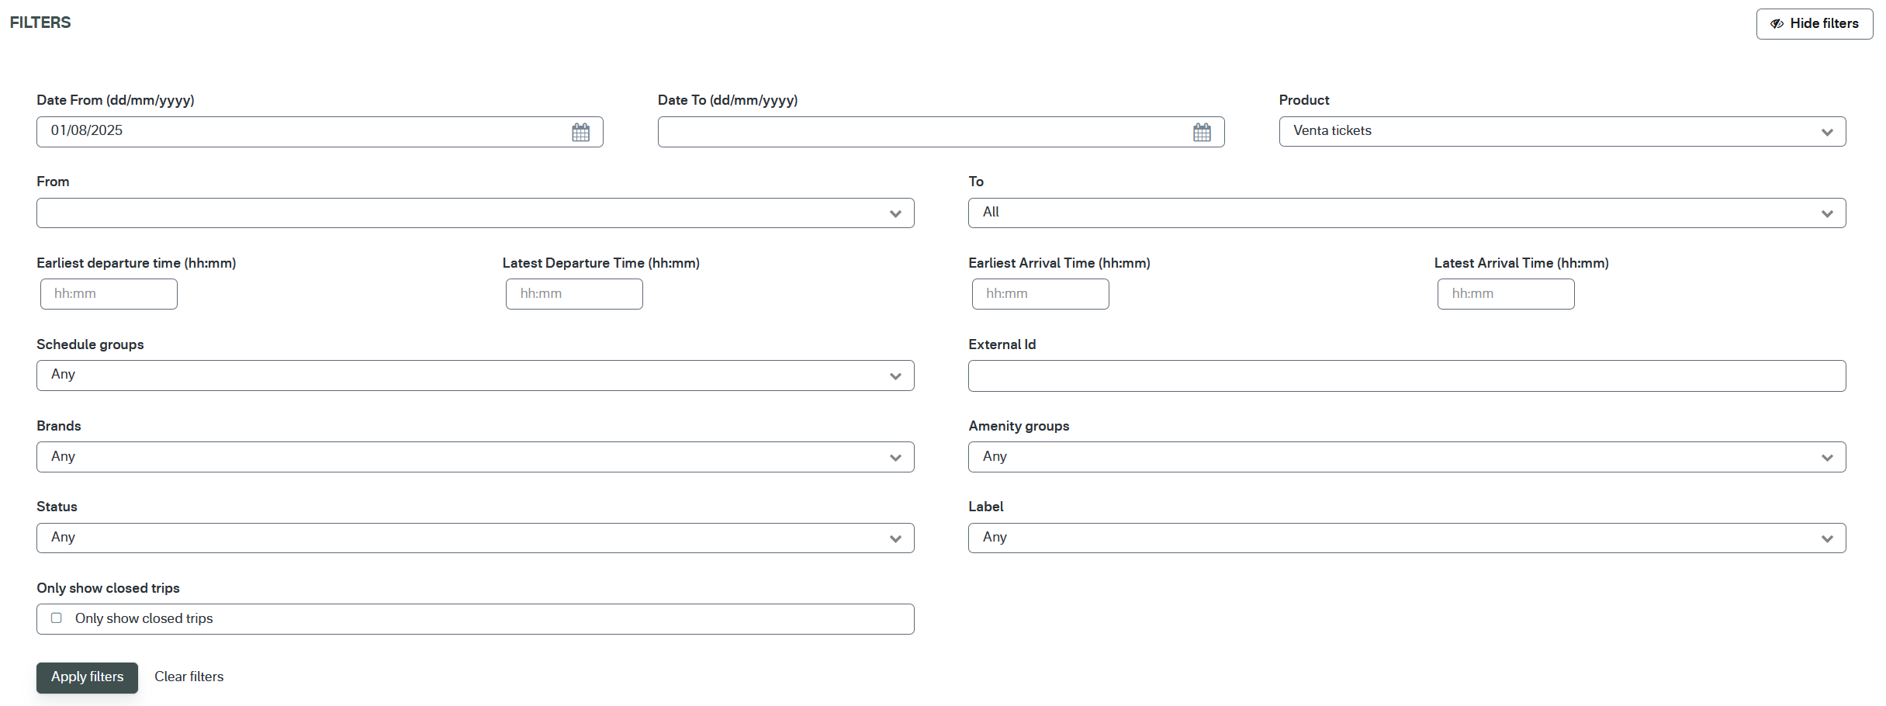Image resolution: width=1886 pixels, height=706 pixels.
Task: Click the Hide filters button
Action: [x=1814, y=24]
